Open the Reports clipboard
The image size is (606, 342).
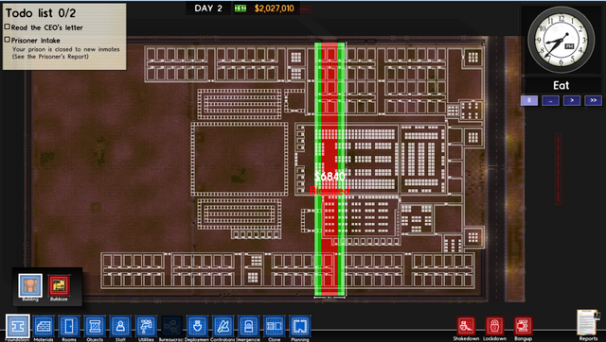click(x=588, y=323)
